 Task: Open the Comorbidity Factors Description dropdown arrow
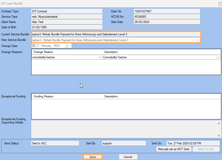(x=218, y=57)
